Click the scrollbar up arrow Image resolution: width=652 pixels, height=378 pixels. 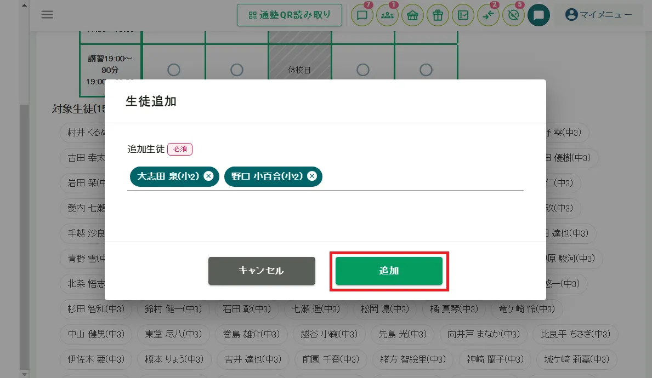click(24, 5)
